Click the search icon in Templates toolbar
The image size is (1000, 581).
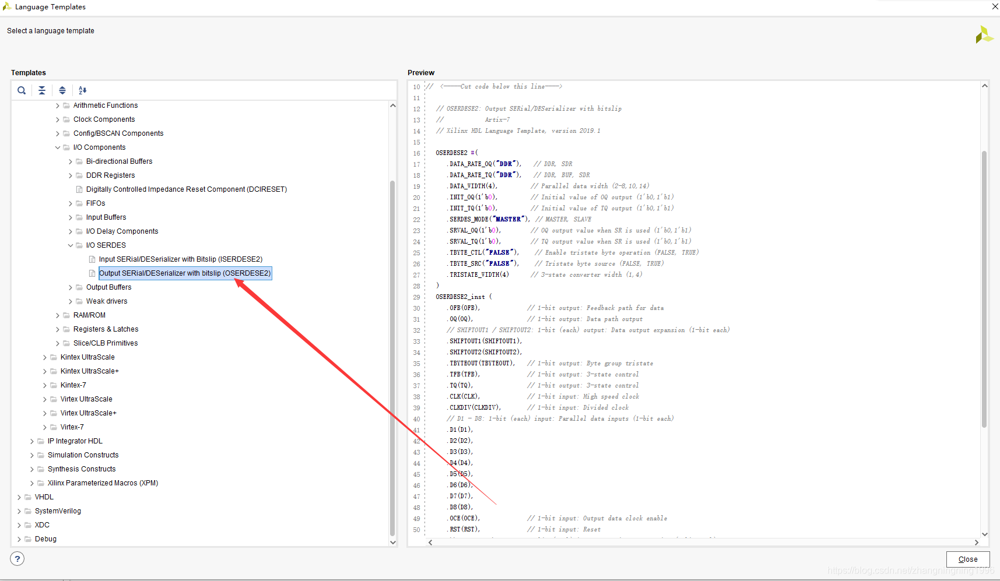(x=22, y=90)
